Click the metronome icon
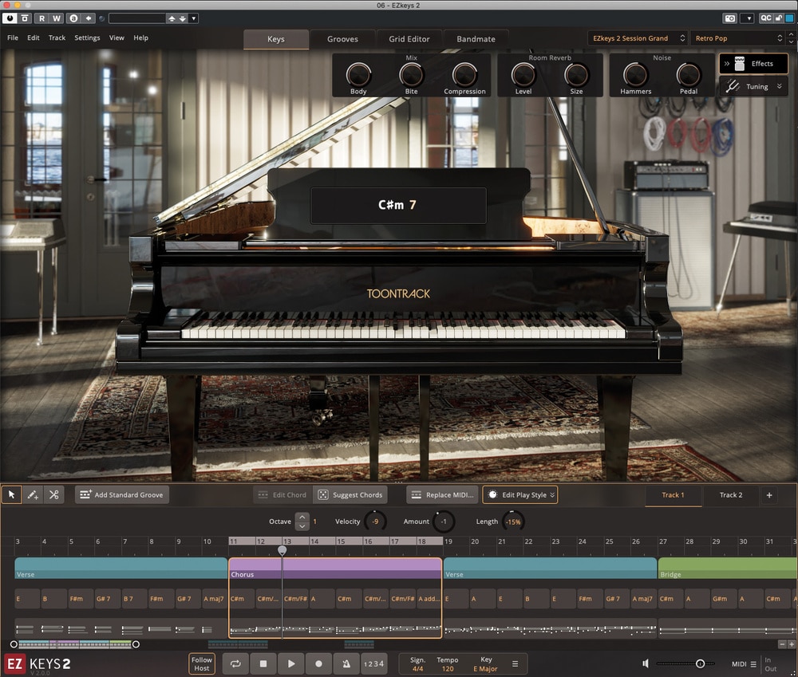Screen dimensions: 798x677 [x=346, y=663]
